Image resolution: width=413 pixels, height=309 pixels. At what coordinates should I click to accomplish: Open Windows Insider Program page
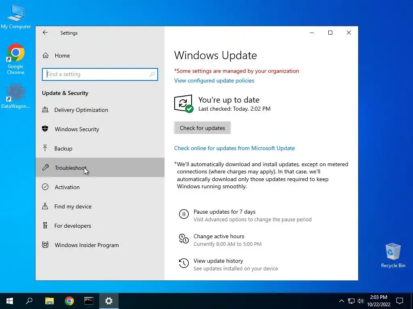coord(100,245)
